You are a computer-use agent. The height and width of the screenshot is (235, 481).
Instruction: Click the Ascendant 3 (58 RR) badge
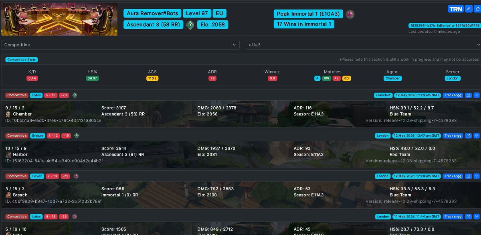coord(154,25)
